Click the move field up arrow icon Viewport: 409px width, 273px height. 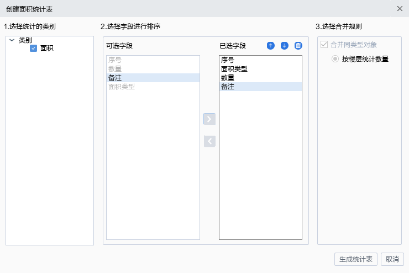pyautogui.click(x=271, y=46)
